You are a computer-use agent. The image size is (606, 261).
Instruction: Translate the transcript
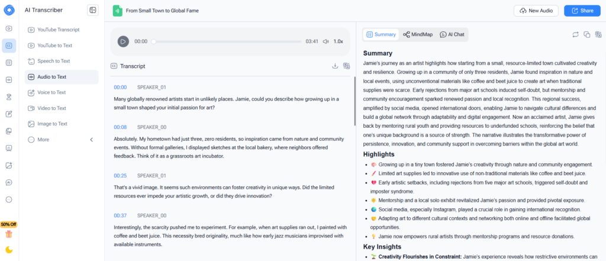pyautogui.click(x=347, y=66)
